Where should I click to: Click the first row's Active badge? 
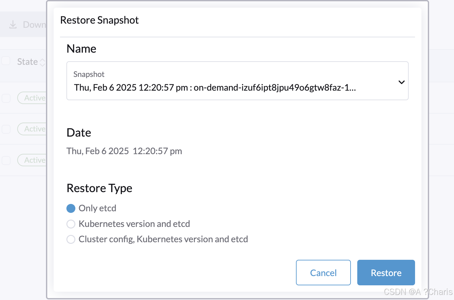(32, 98)
